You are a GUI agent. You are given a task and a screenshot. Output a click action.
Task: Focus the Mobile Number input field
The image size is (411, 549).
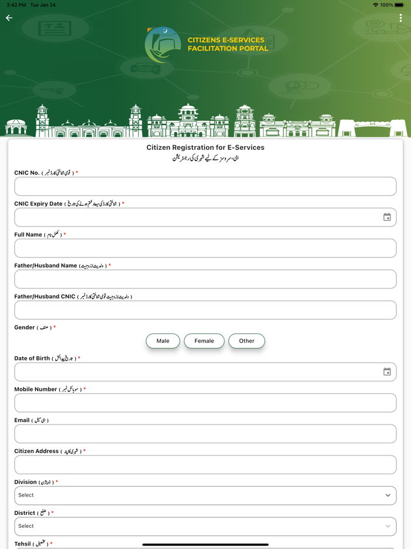click(206, 403)
